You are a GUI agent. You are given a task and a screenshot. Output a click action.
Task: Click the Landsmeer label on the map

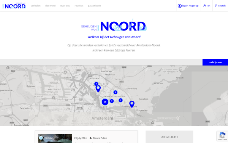click(x=107, y=71)
